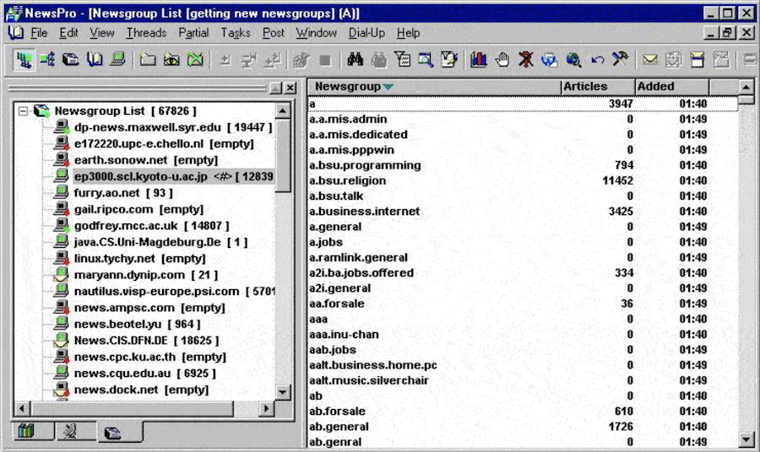This screenshot has width=760, height=452.
Task: Collapse the Newsgroup List tree root
Action: point(24,111)
